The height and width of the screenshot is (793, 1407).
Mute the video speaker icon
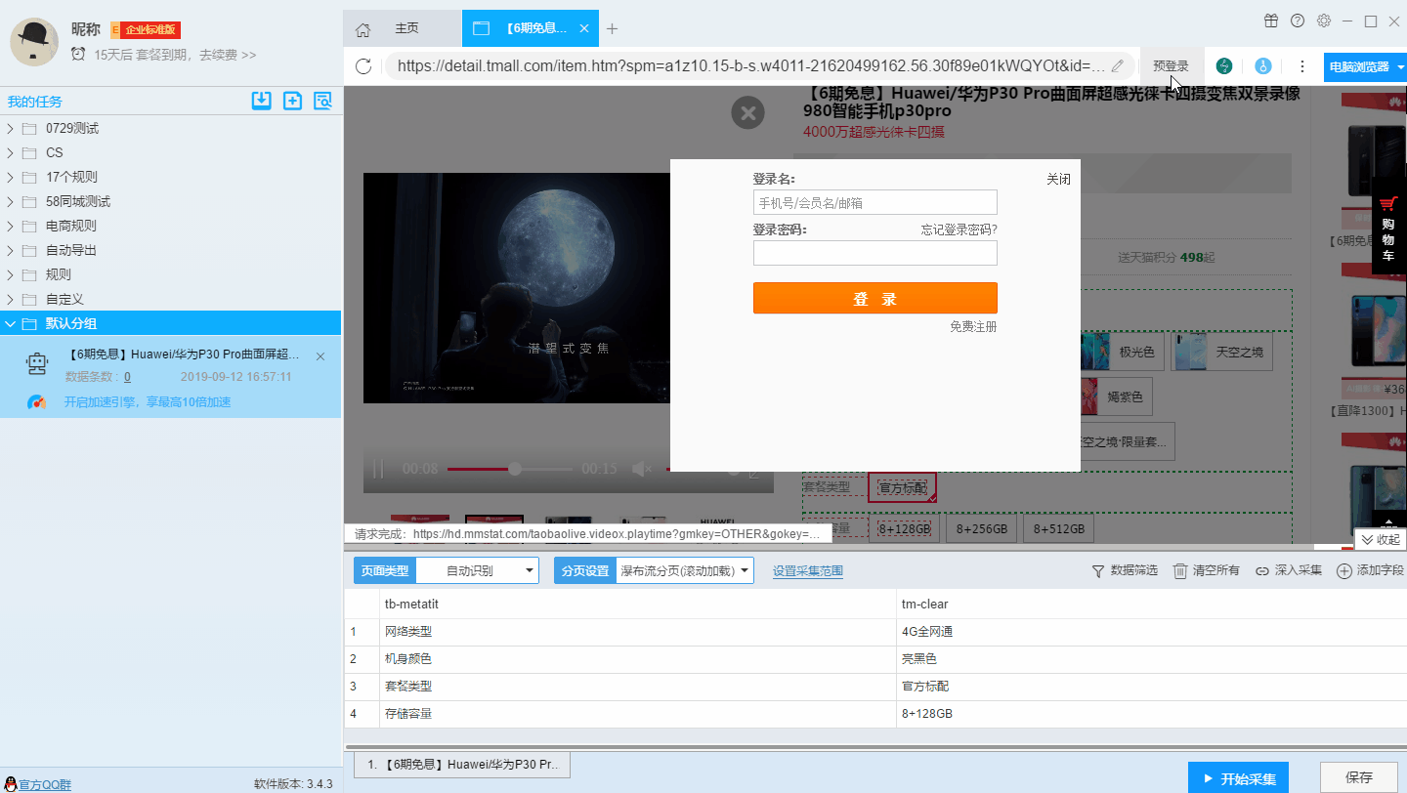coord(642,469)
